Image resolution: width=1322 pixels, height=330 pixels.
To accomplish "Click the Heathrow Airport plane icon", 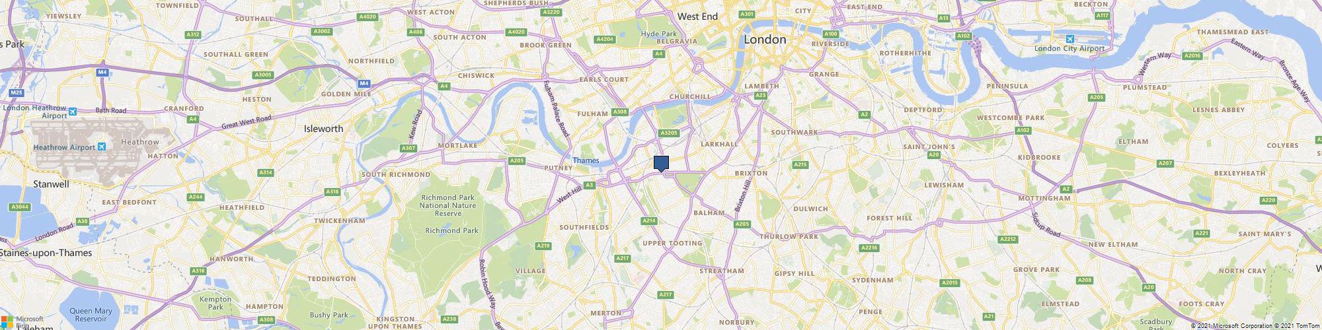I will pyautogui.click(x=102, y=146).
